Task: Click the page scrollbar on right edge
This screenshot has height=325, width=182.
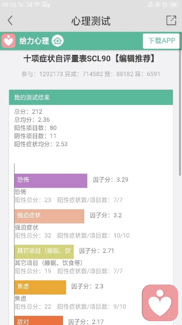Action: coord(180,112)
